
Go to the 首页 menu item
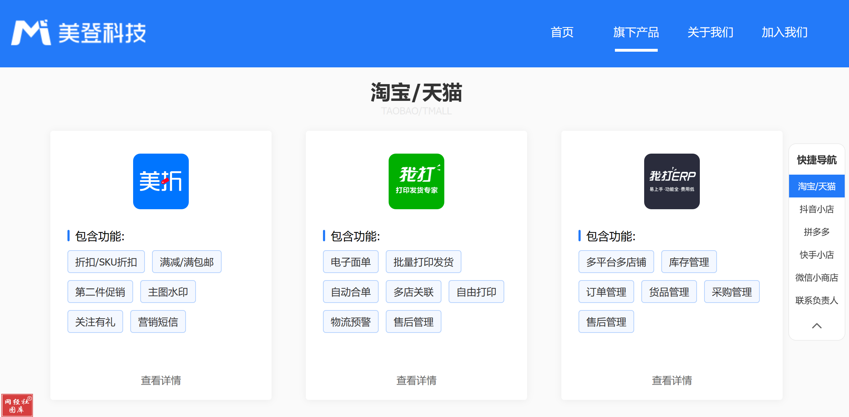pos(562,32)
